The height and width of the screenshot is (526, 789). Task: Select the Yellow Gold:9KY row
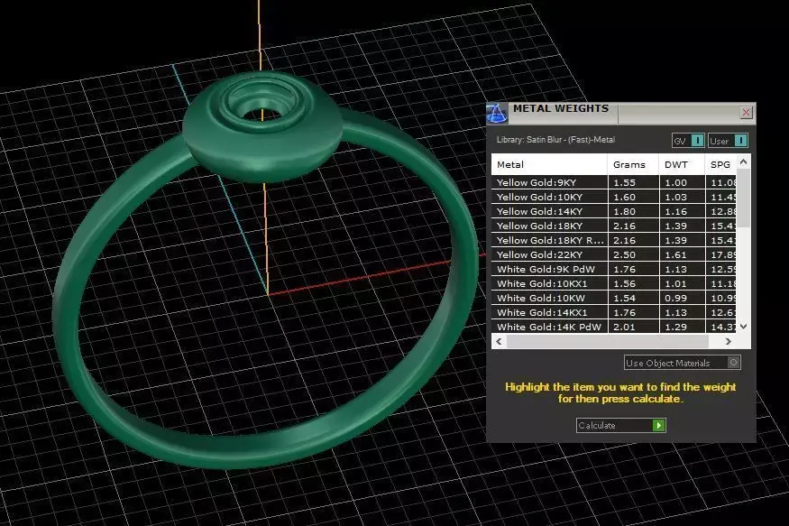(x=614, y=182)
